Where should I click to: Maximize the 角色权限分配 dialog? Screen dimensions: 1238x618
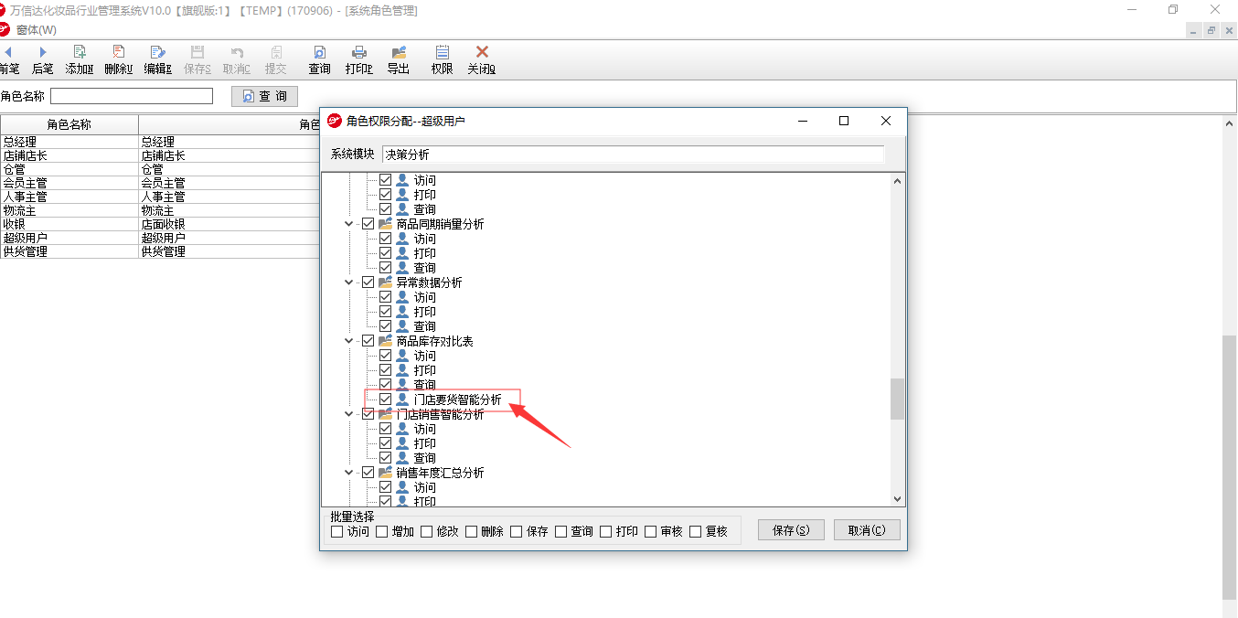click(844, 121)
